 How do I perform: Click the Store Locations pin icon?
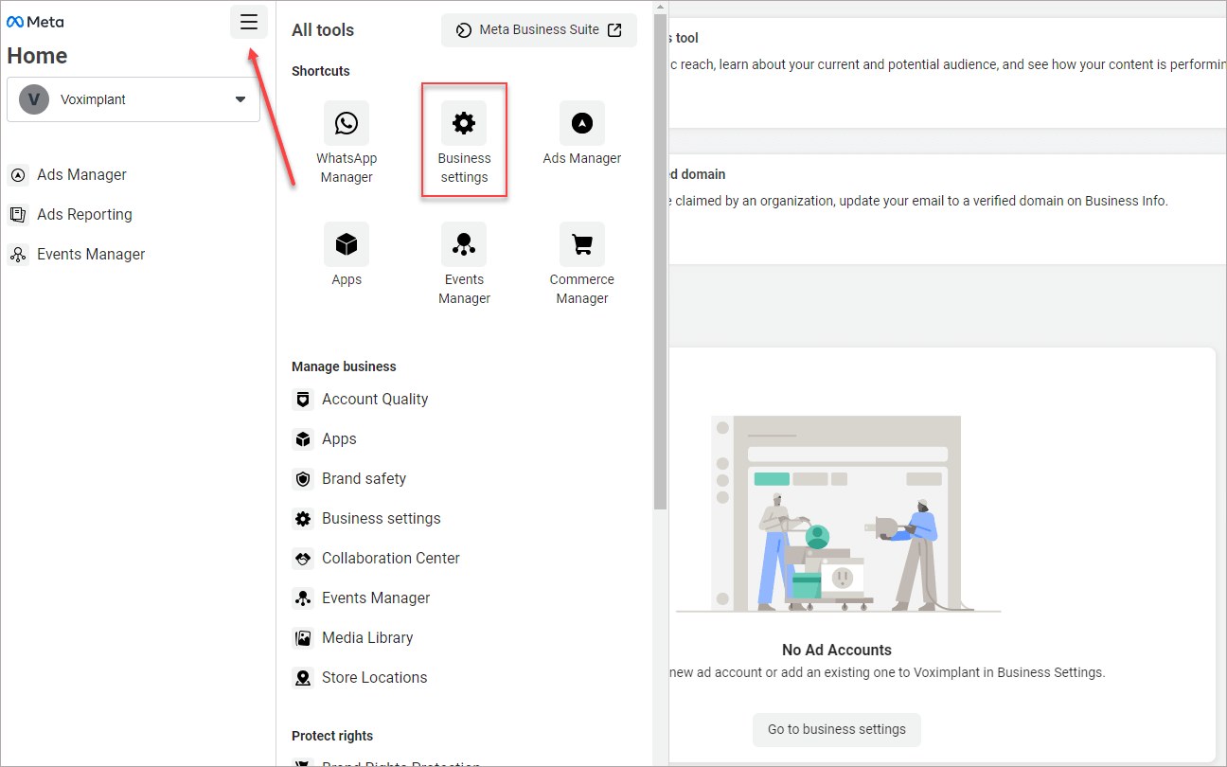303,678
